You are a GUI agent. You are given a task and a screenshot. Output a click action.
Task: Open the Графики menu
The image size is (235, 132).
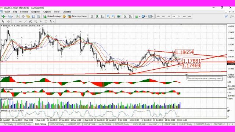[x=36, y=12]
